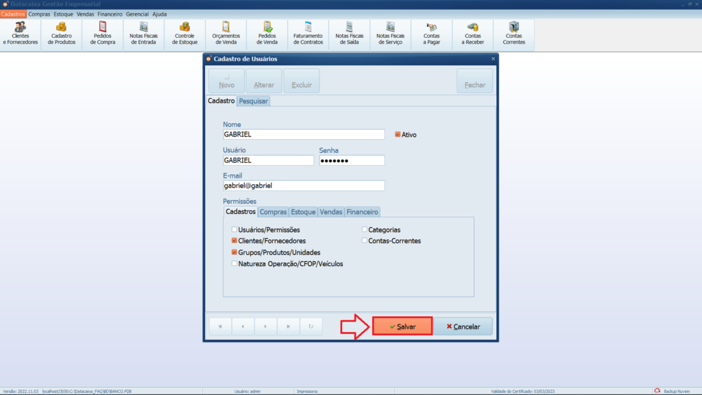Enable Usuários/Permissões permission checkbox

tap(234, 230)
